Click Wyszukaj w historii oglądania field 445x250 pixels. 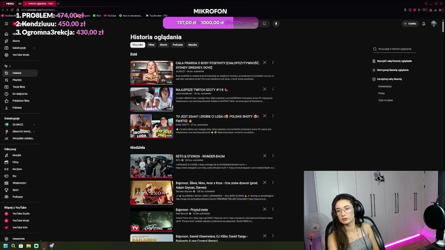click(x=395, y=49)
